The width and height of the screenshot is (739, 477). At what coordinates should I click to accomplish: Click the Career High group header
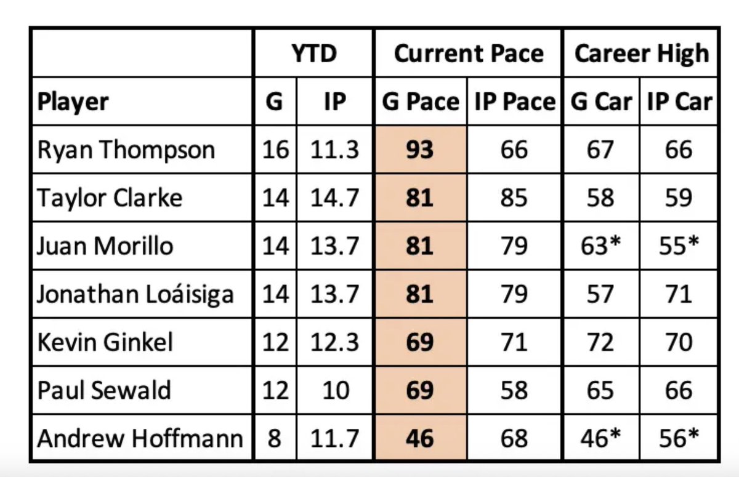pos(642,54)
